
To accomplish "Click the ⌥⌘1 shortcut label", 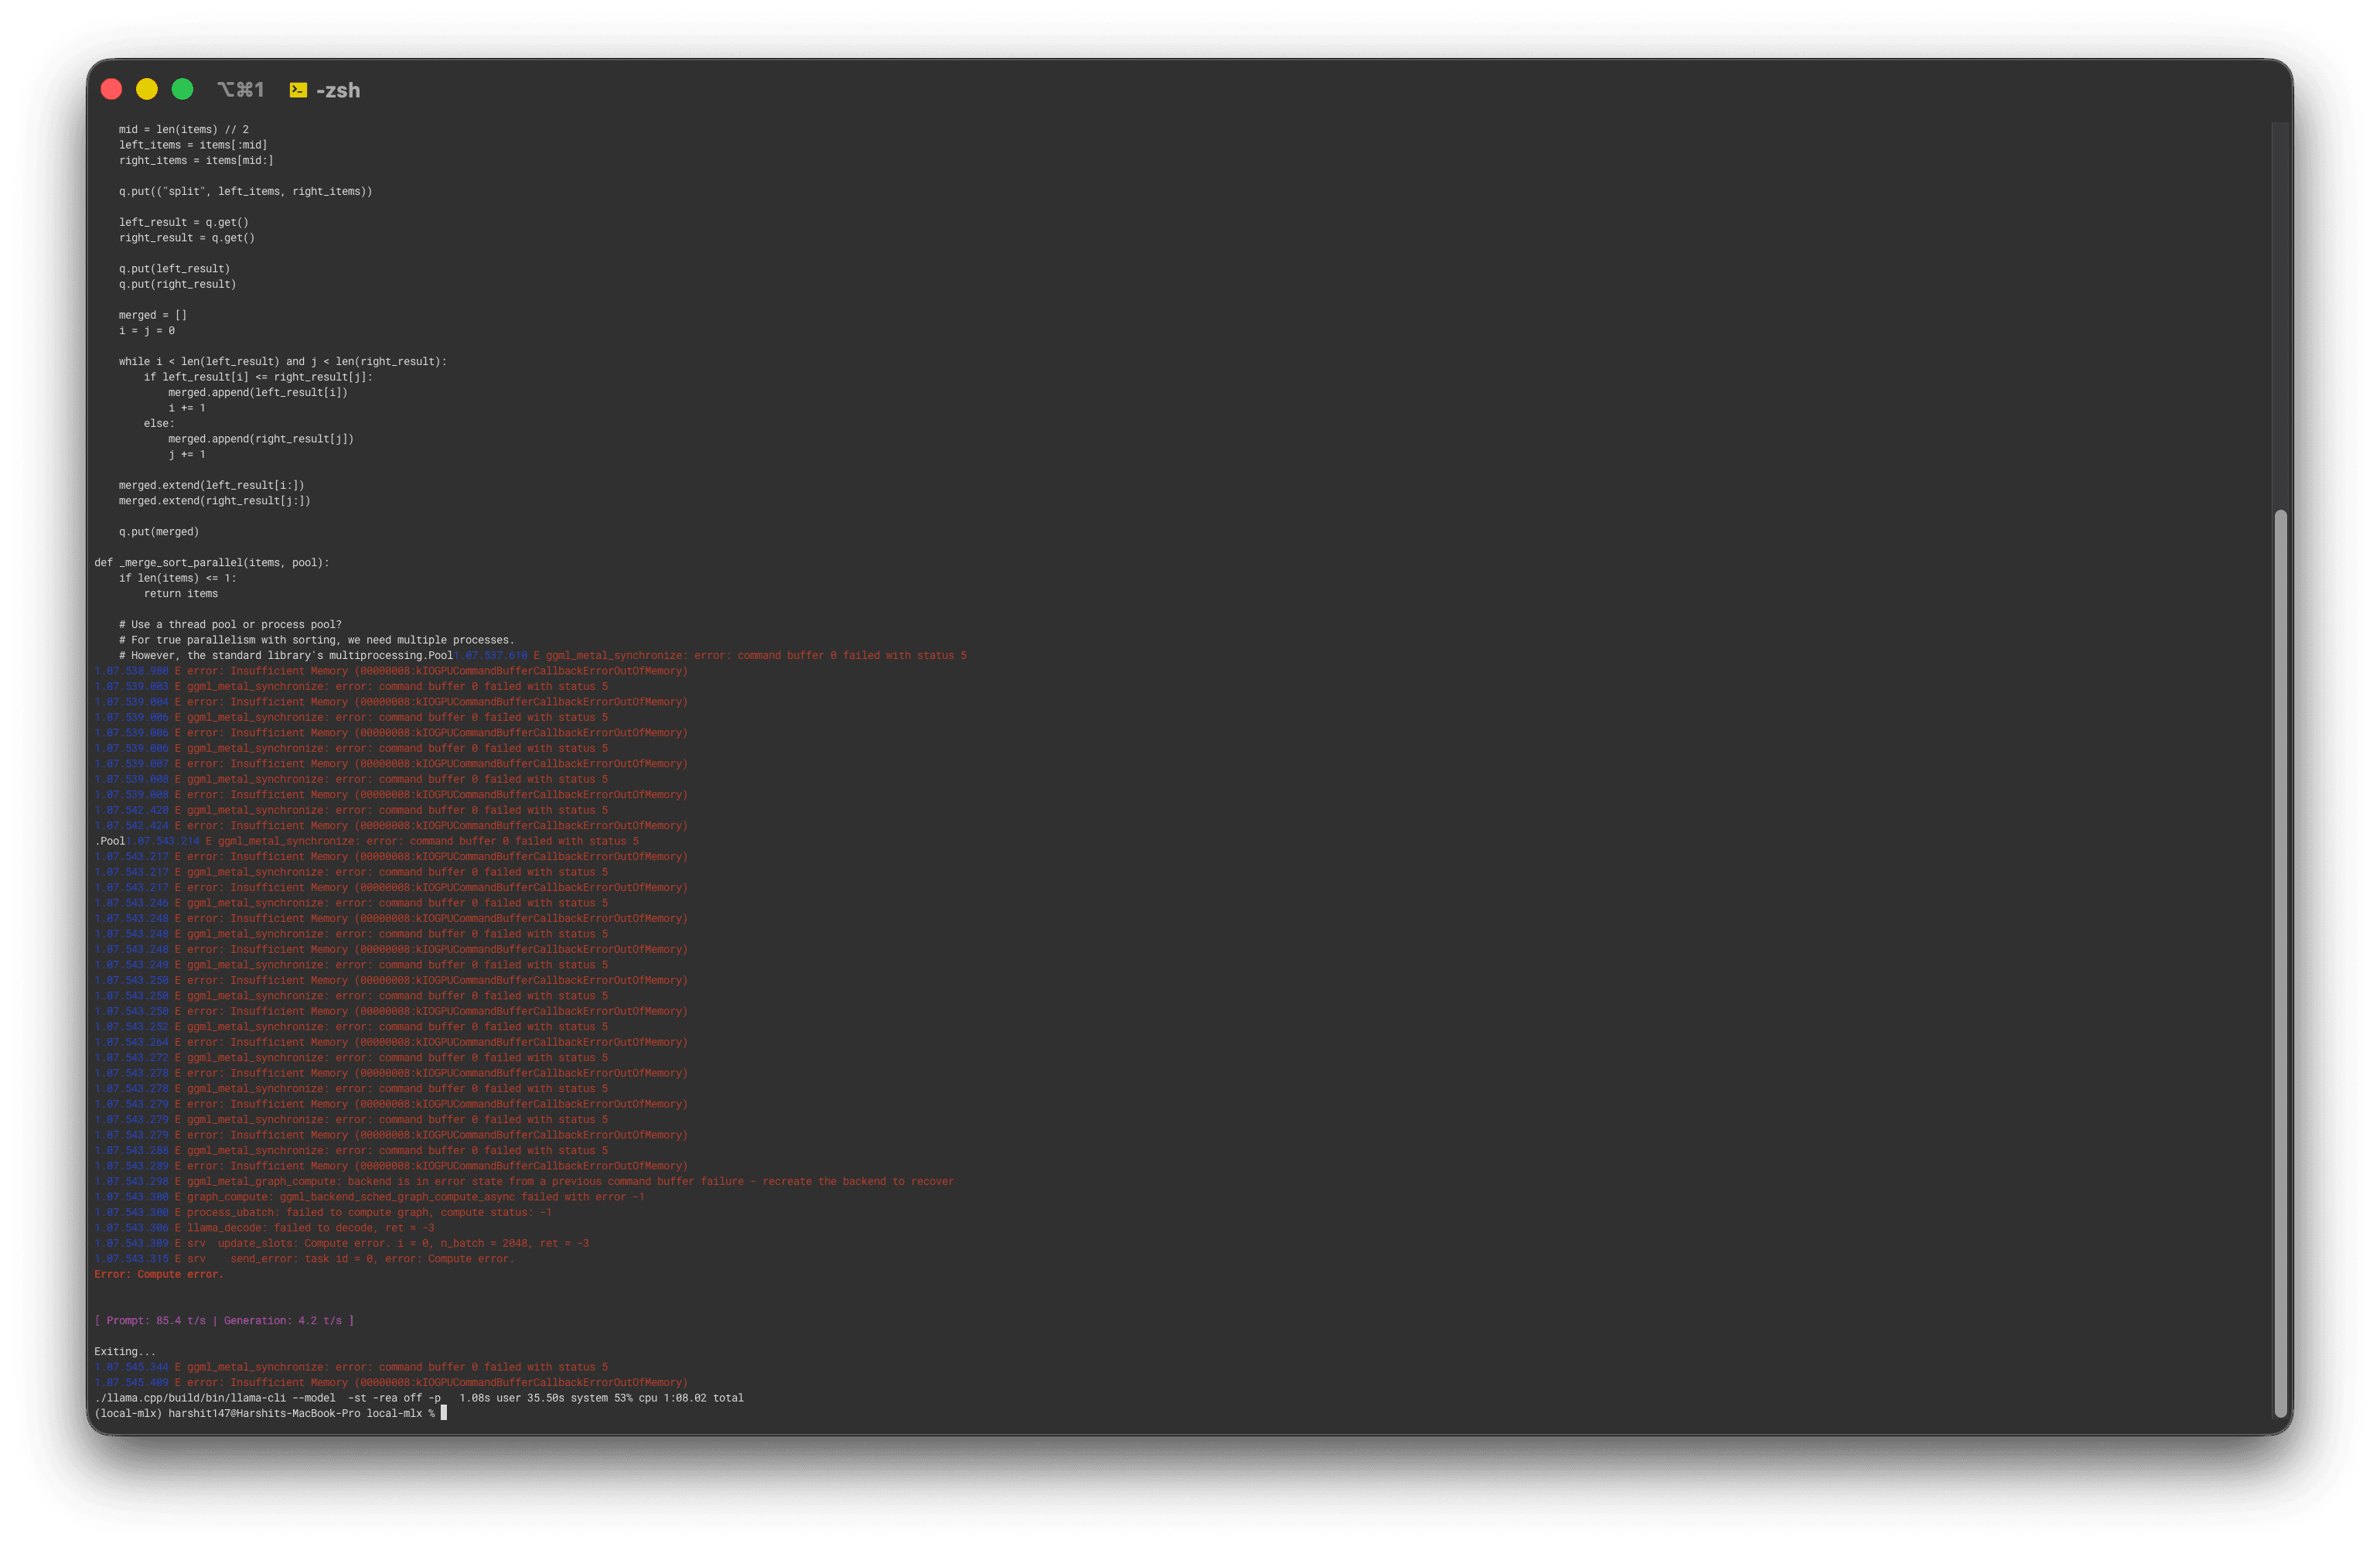I will point(240,90).
